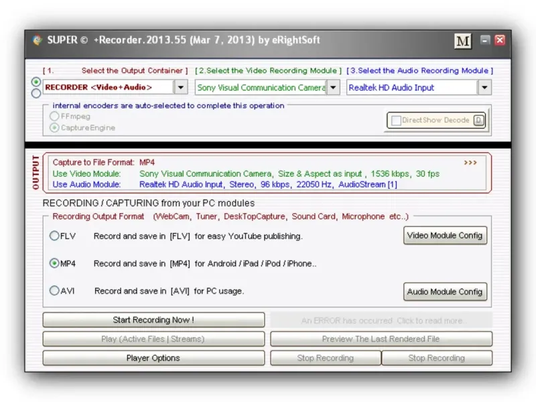Click the 'Use Audio Module' summary line

(x=224, y=185)
